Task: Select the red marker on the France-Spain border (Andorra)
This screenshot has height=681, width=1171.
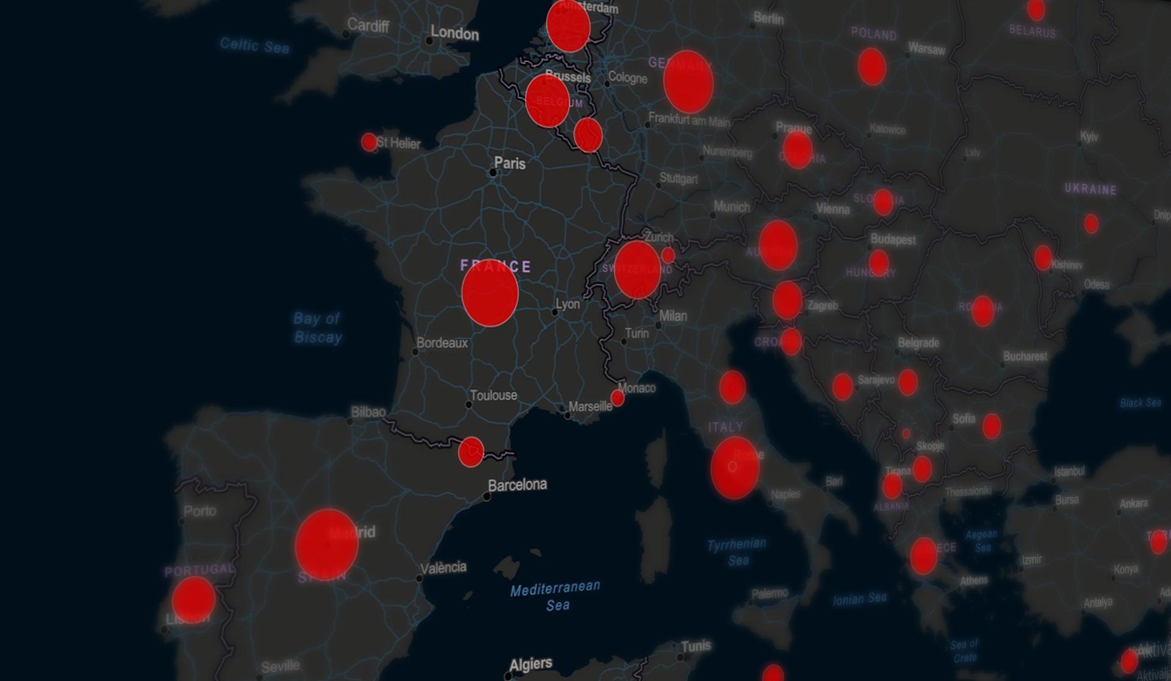Action: pyautogui.click(x=471, y=452)
